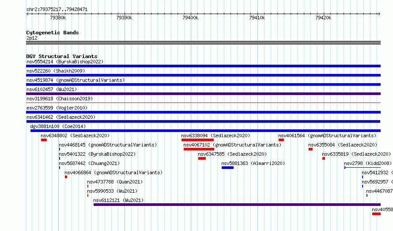Image resolution: width=393 pixels, height=231 pixels.
Task: Open dgv3881n100 (Coe2014) variant label
Action: (x=58, y=126)
